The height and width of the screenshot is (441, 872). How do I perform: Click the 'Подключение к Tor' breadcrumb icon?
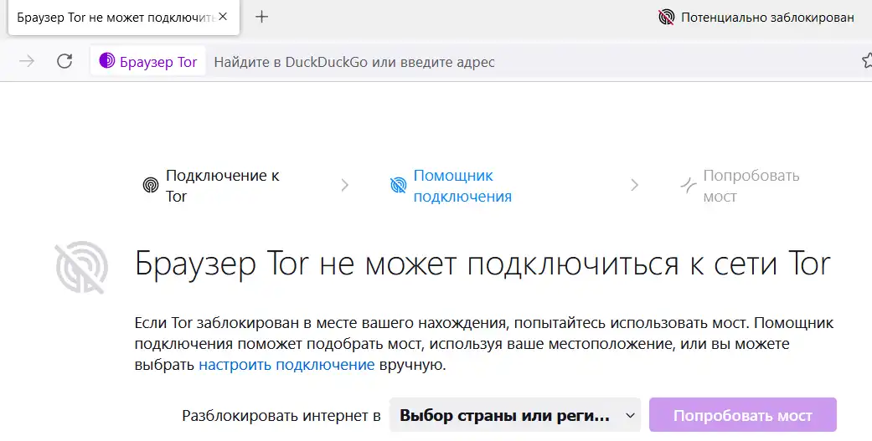tap(151, 186)
